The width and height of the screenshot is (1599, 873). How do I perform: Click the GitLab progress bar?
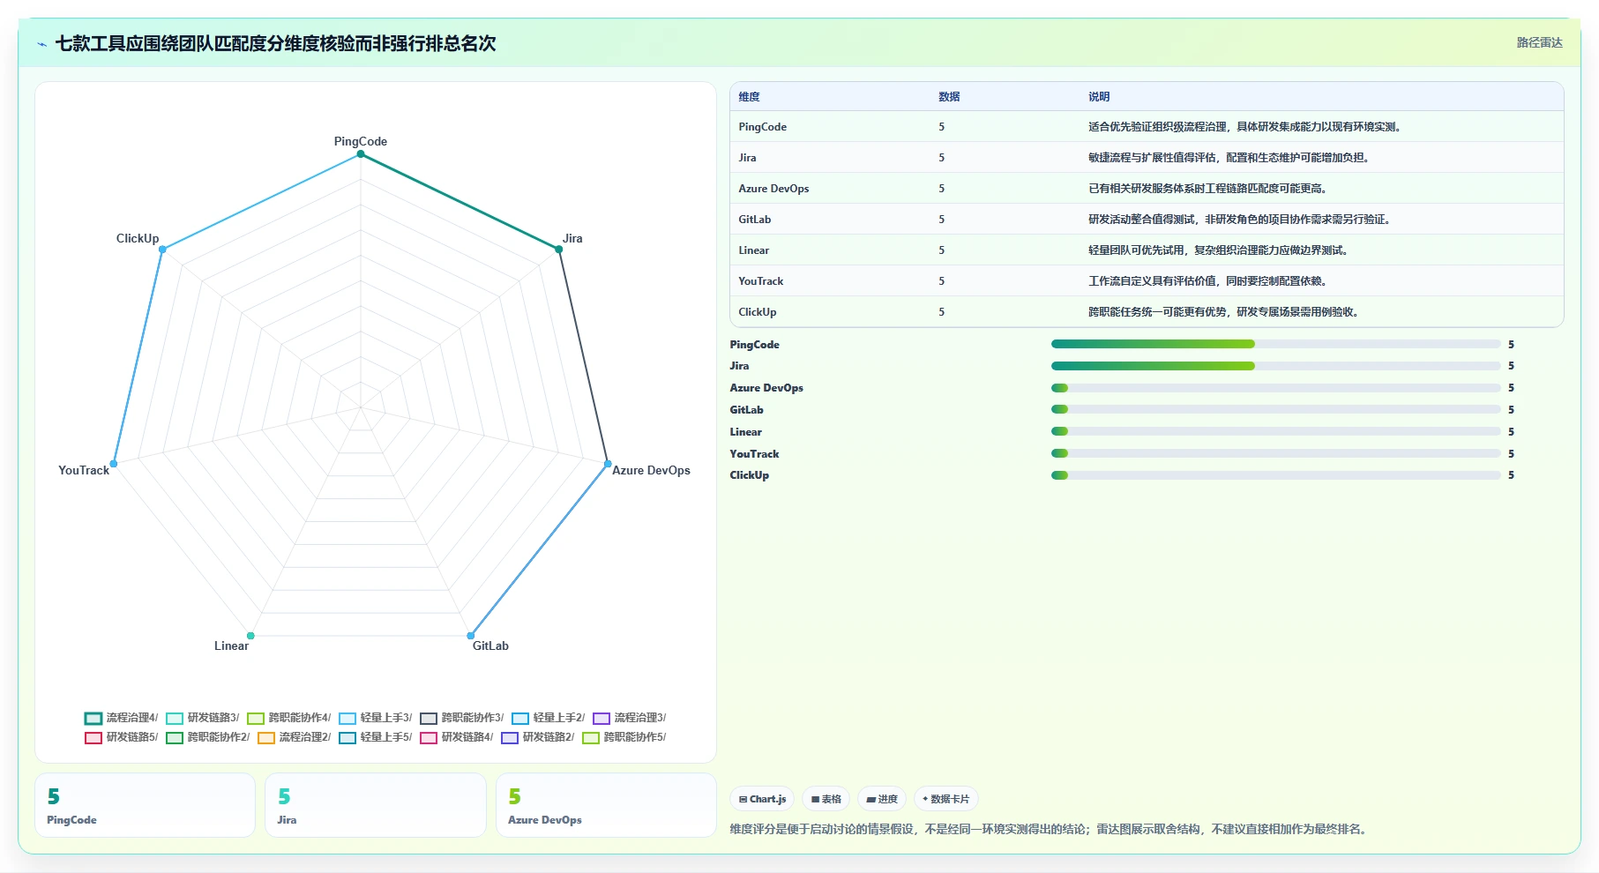click(1275, 409)
